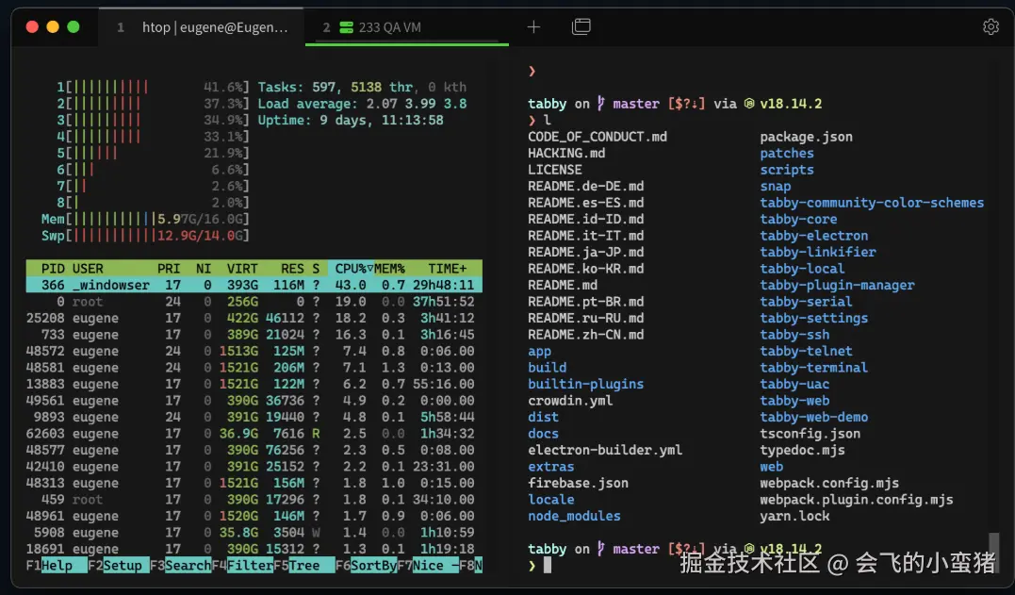Select process row with PID 733
This screenshot has width=1015, height=595.
point(254,335)
